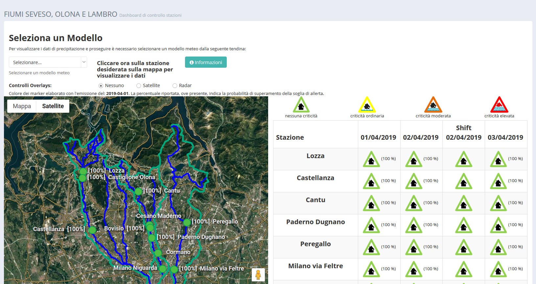The height and width of the screenshot is (284, 536).
Task: Select the Nessuno overlay radio button
Action: click(x=101, y=85)
